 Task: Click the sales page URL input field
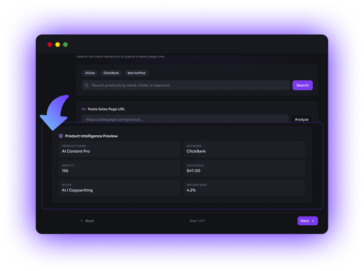pos(185,118)
